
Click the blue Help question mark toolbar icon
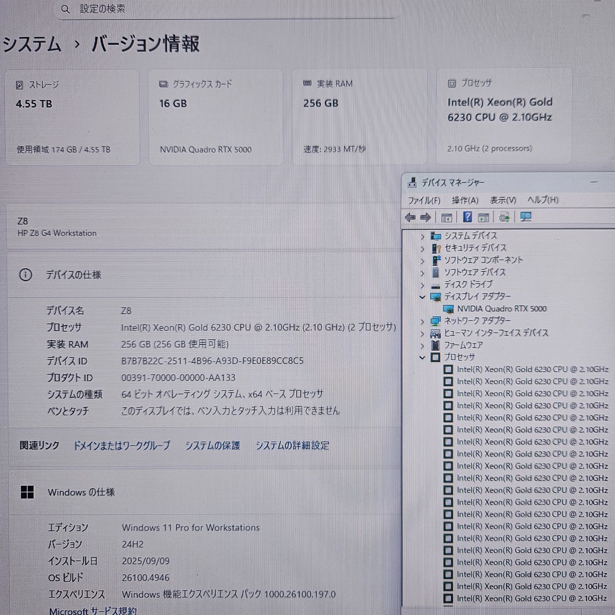coord(467,218)
